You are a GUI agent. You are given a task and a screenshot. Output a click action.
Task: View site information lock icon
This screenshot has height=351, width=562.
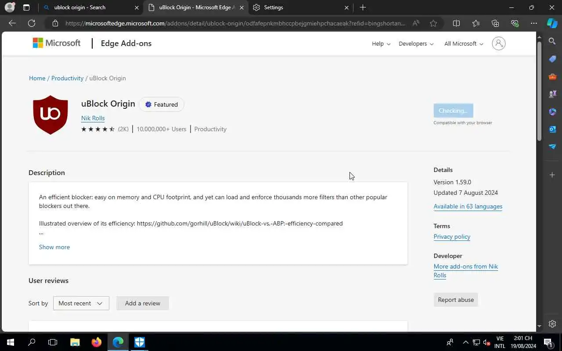[55, 23]
